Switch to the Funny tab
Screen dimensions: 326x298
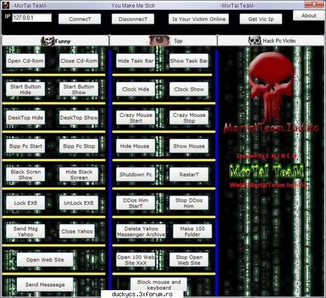56,40
